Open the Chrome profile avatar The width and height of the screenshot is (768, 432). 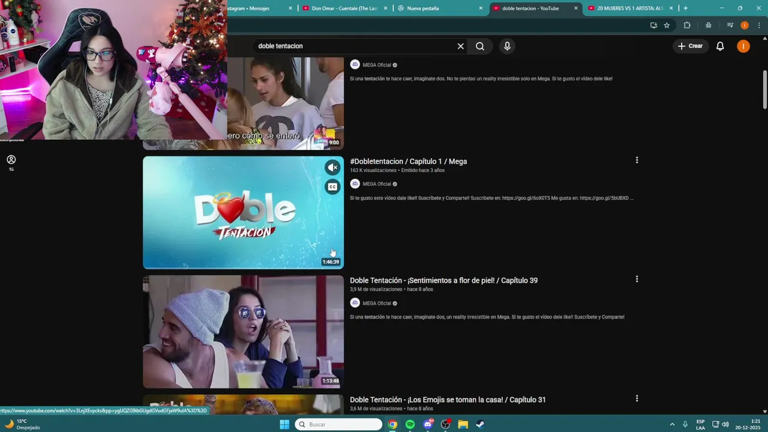coord(745,25)
